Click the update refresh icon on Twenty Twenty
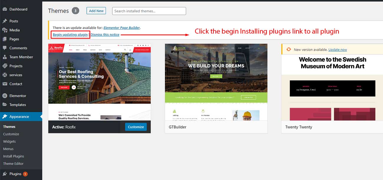 pos(289,49)
